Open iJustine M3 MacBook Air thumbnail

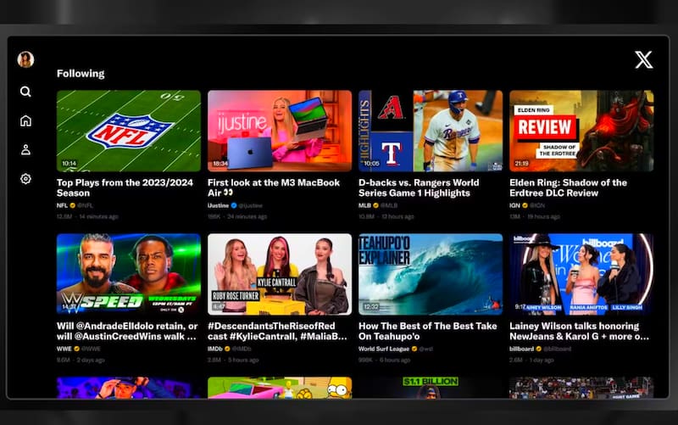pos(279,131)
